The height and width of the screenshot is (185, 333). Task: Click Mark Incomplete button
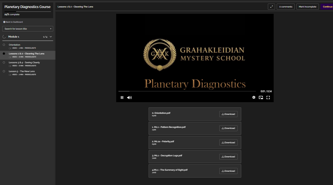[x=307, y=7]
